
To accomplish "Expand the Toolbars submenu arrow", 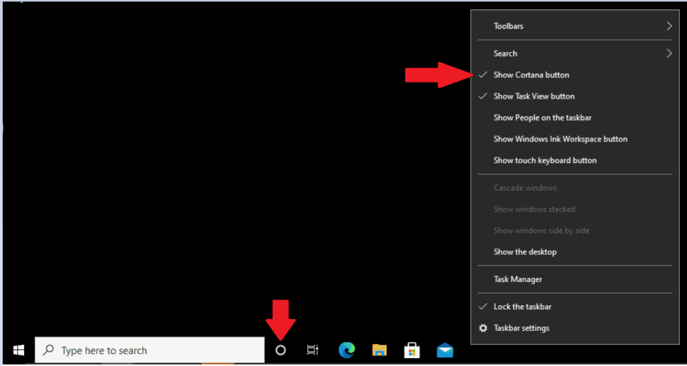I will [668, 26].
